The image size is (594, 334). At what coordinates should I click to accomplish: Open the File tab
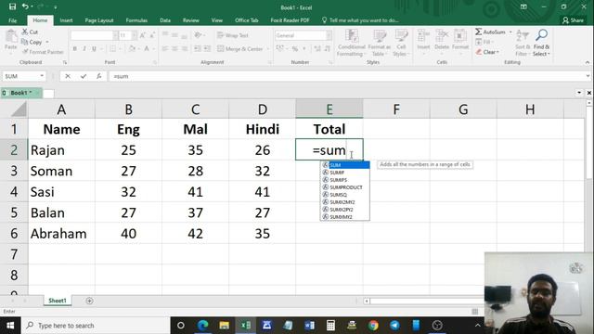click(12, 20)
